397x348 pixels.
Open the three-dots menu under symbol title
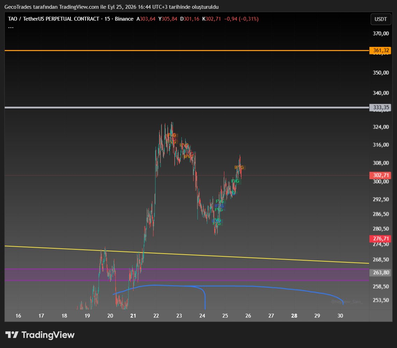point(10,27)
